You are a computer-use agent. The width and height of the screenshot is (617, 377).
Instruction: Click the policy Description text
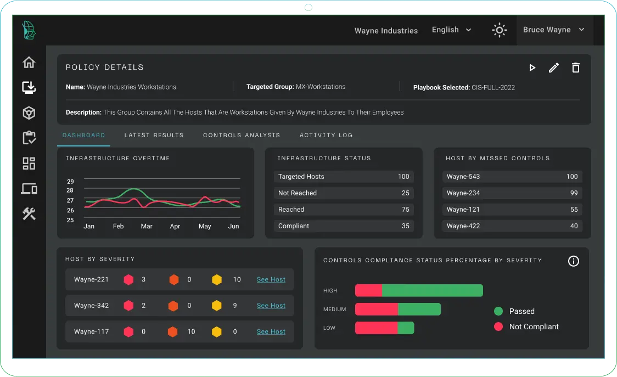(x=234, y=112)
